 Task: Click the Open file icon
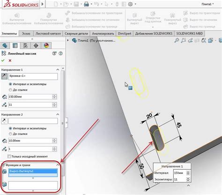66,4
